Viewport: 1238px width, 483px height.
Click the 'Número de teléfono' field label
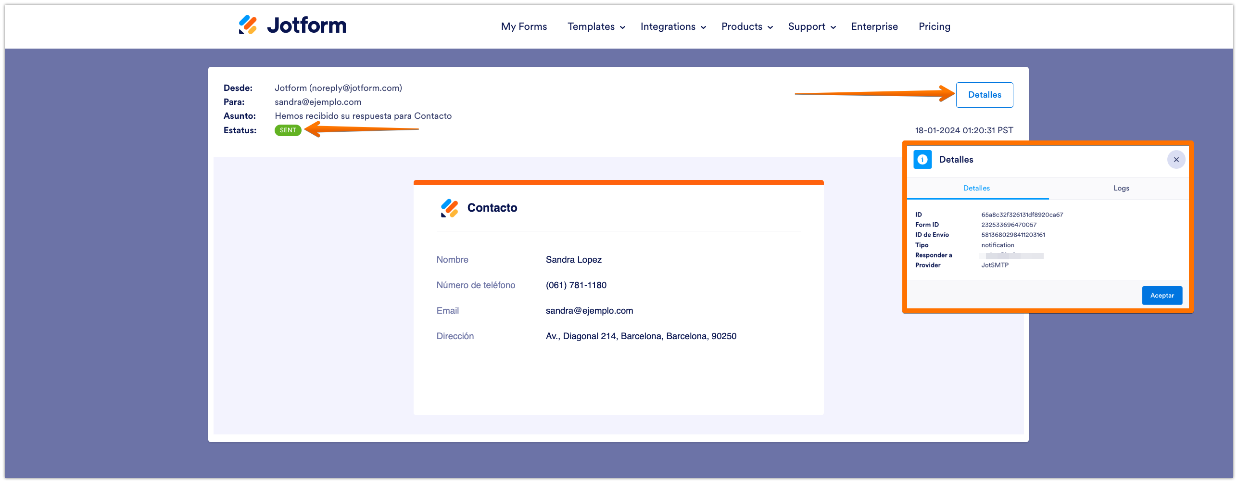[x=476, y=285]
